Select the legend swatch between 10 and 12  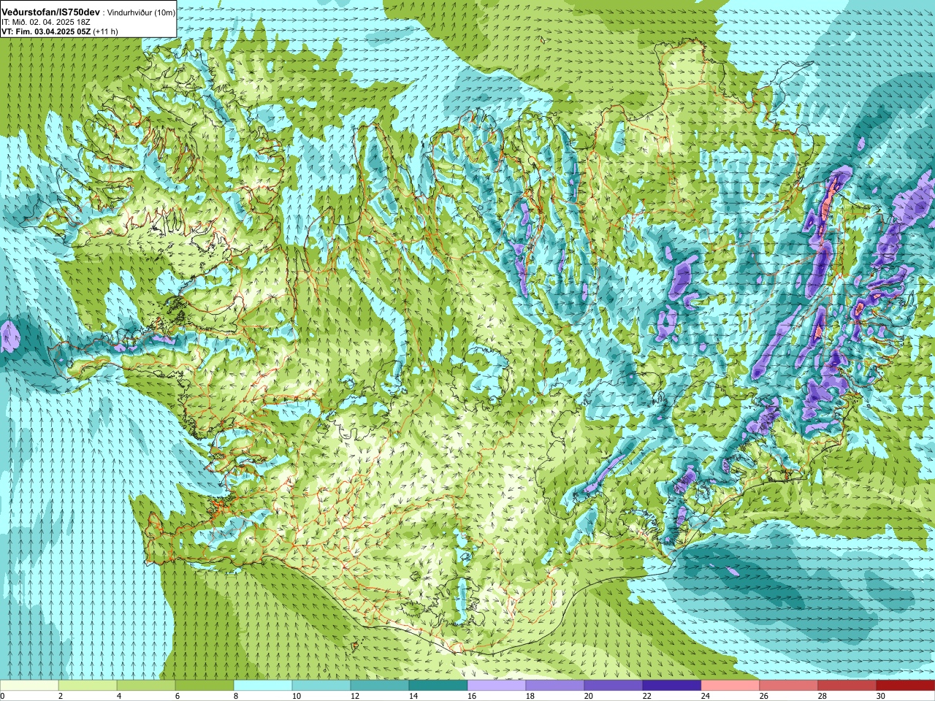pyautogui.click(x=321, y=686)
